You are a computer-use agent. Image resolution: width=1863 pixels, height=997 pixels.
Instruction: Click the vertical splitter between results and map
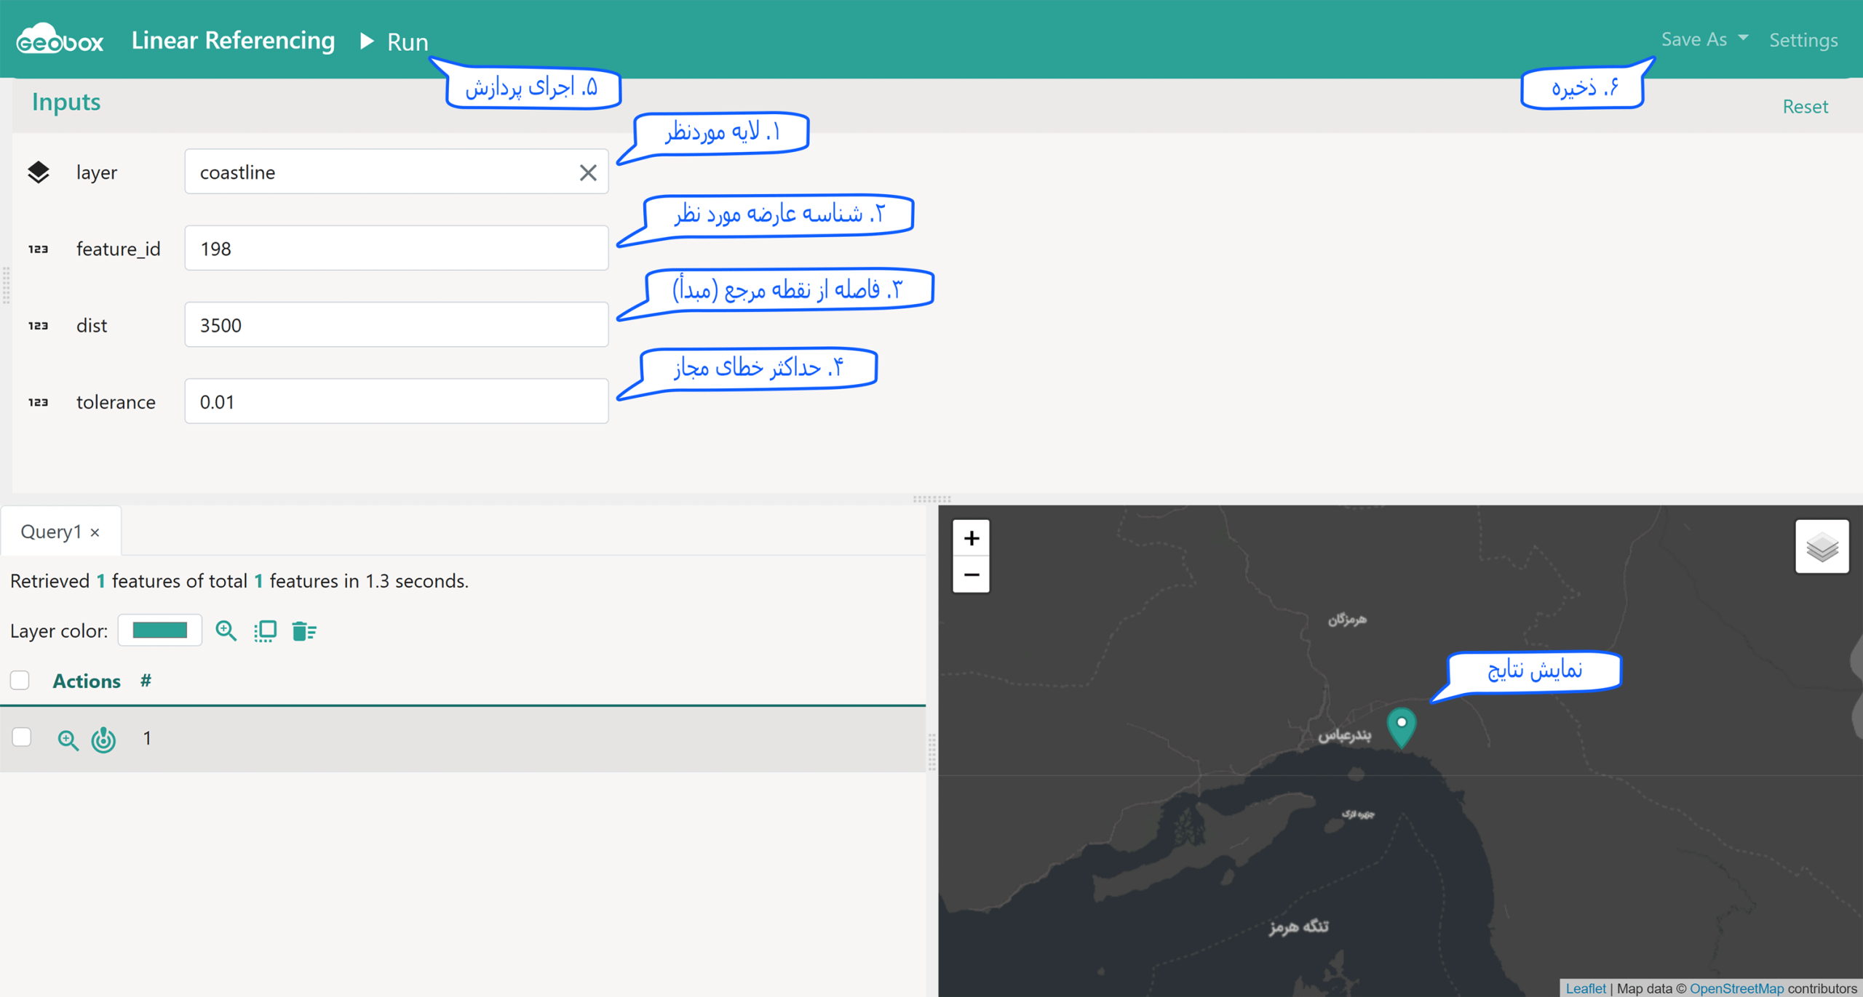point(931,751)
